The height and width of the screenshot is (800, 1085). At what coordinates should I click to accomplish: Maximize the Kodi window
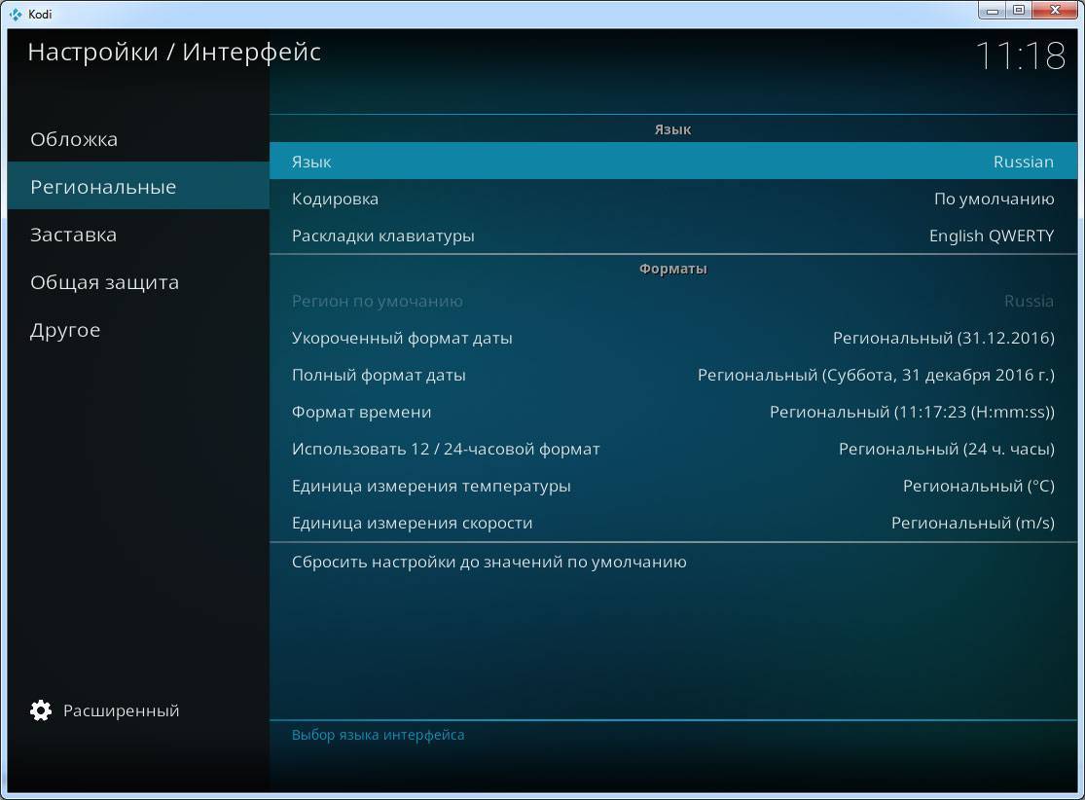(x=1019, y=11)
